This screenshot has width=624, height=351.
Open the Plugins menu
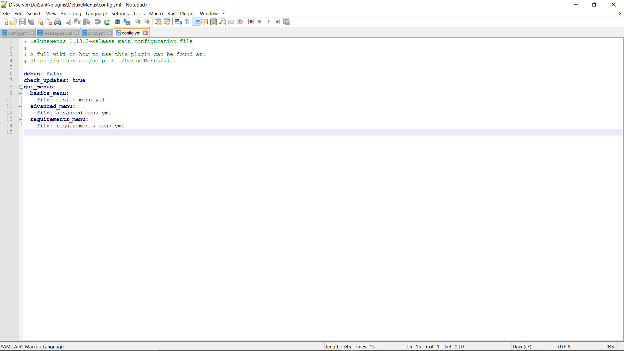point(188,14)
